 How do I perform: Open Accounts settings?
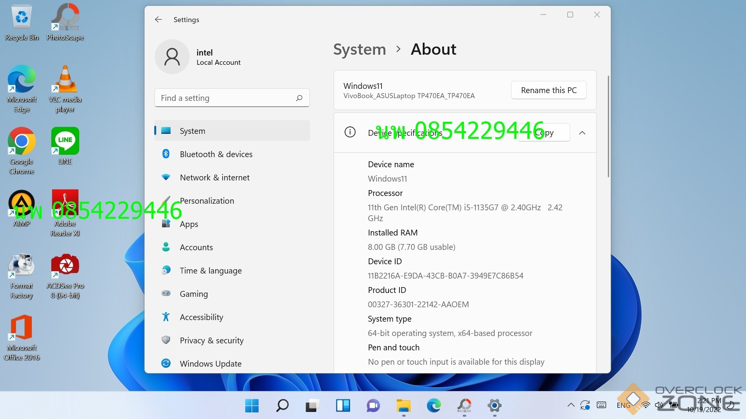(x=232, y=247)
